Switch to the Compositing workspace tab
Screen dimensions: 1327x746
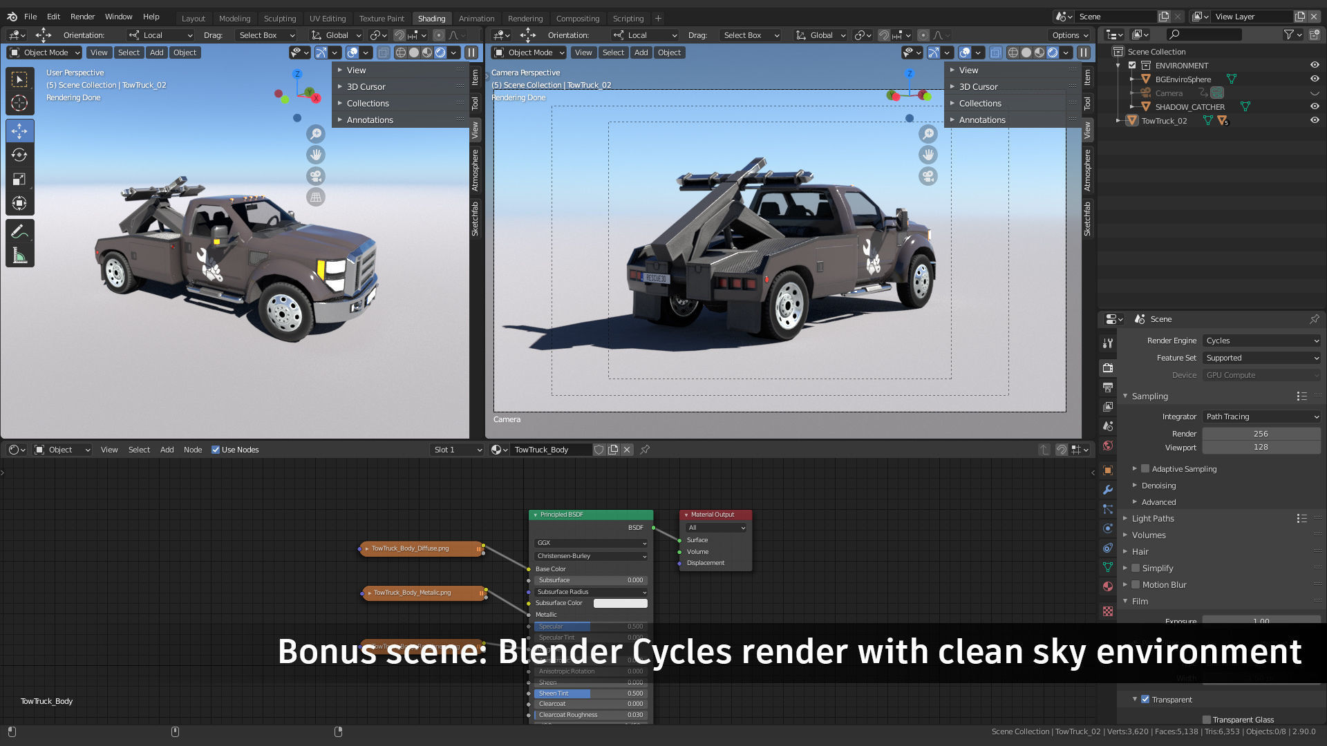point(577,19)
